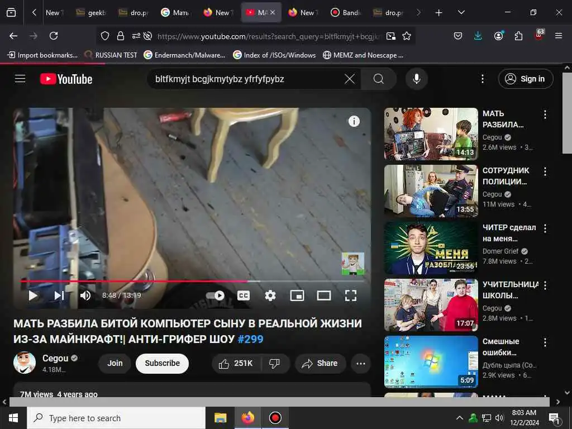
Task: Go to YouTube home via the logo
Action: point(66,79)
